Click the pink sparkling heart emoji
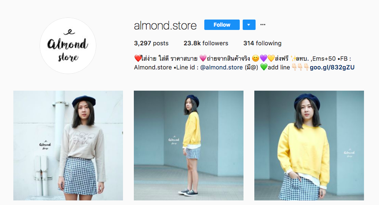 tap(203, 58)
